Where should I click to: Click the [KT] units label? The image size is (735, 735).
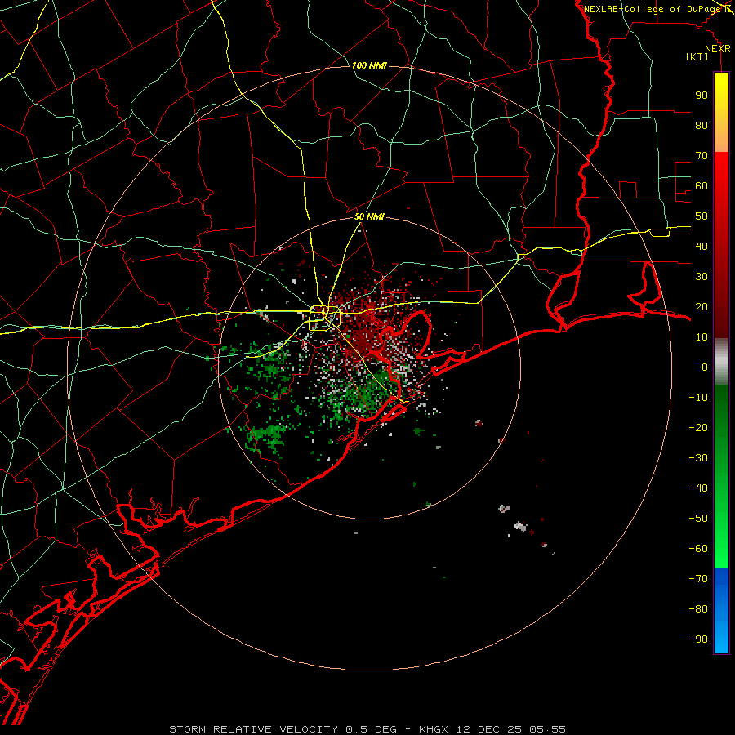tap(697, 56)
